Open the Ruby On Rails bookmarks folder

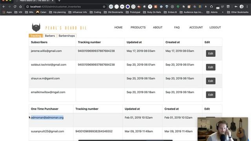click(x=152, y=12)
